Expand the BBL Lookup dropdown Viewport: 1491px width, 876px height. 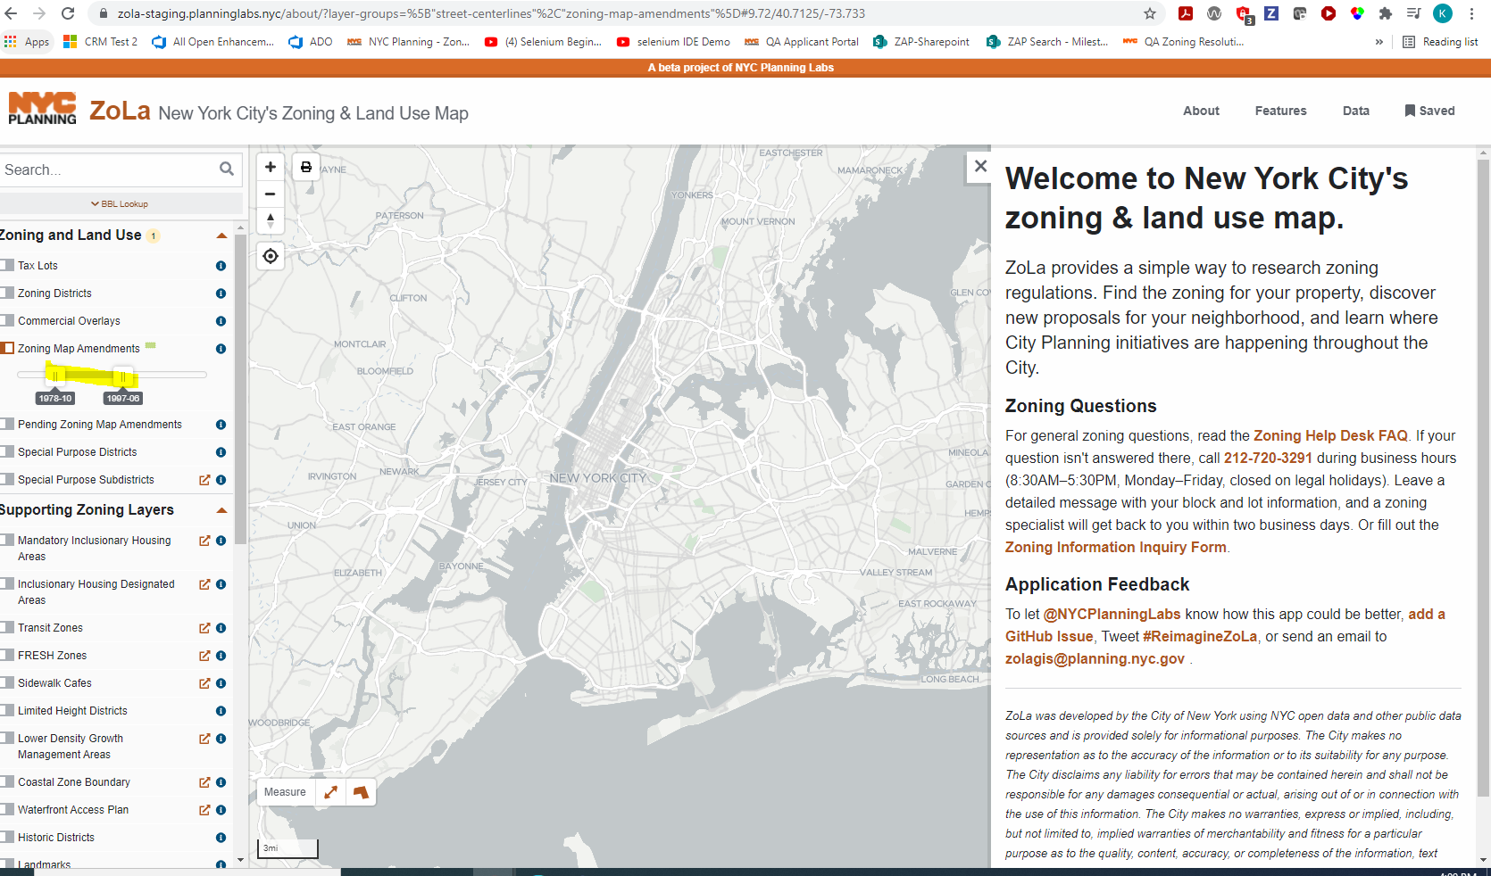tap(121, 203)
